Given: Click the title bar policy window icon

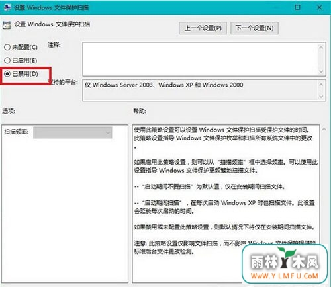Looking at the screenshot, I should (x=7, y=7).
